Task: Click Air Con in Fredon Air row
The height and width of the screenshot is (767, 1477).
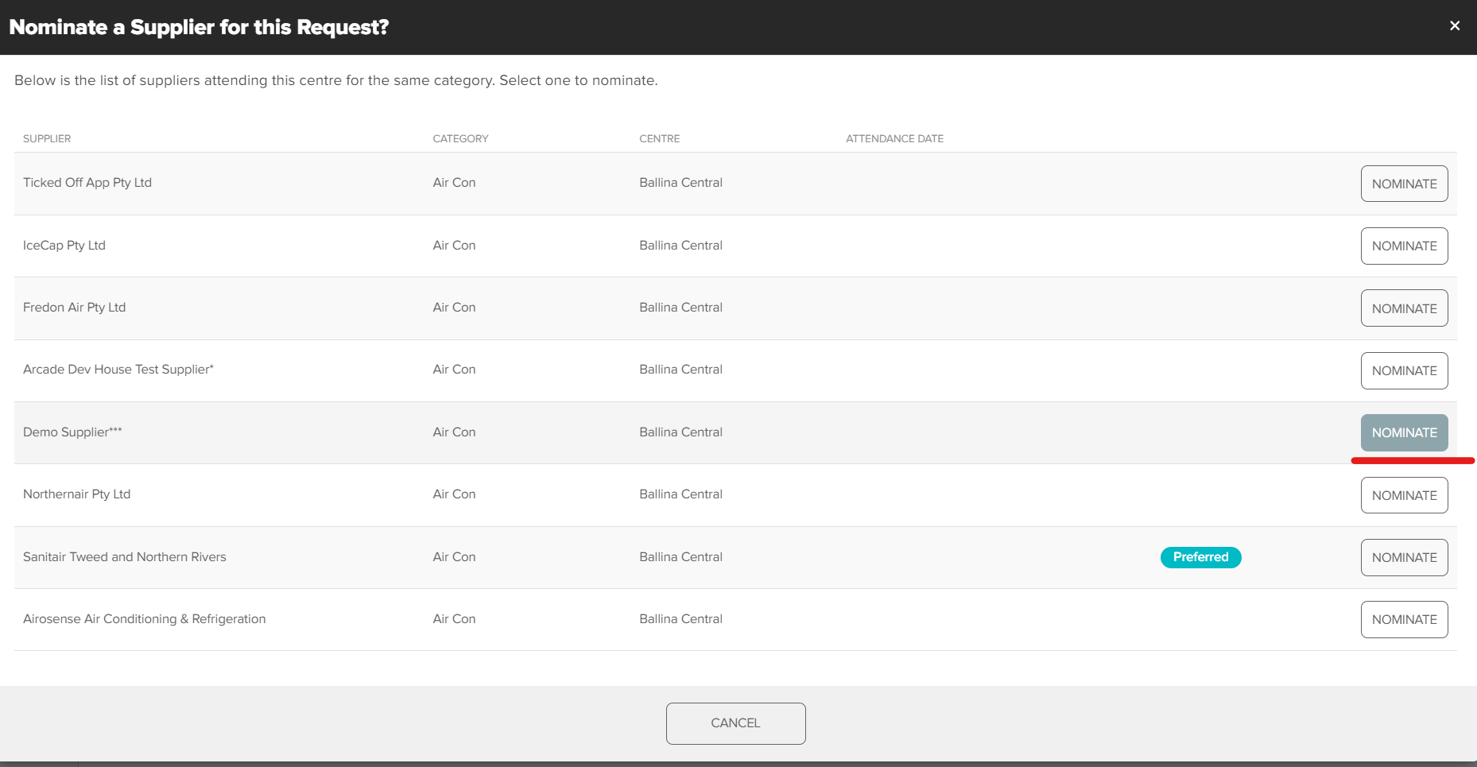Action: click(454, 307)
